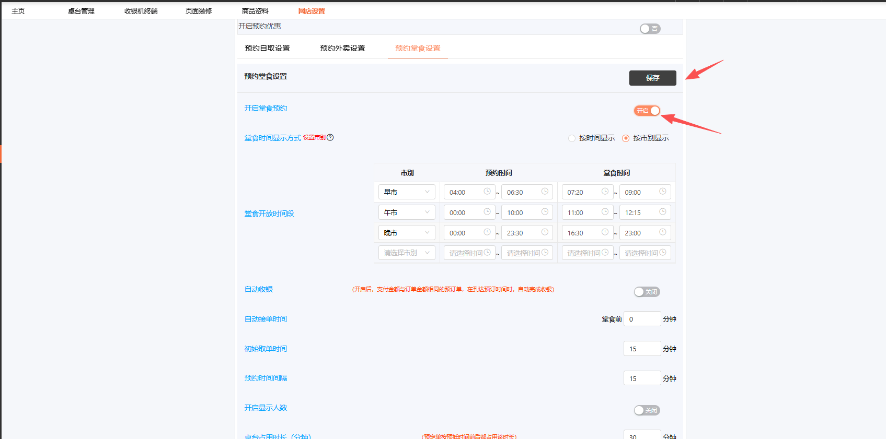Click clock icon in 午市 11:00 field
This screenshot has width=886, height=439.
tap(605, 212)
